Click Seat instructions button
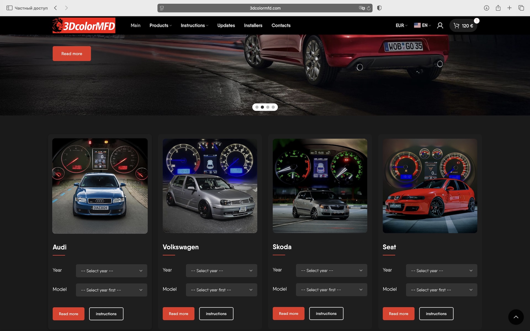The width and height of the screenshot is (530, 331). (436, 314)
